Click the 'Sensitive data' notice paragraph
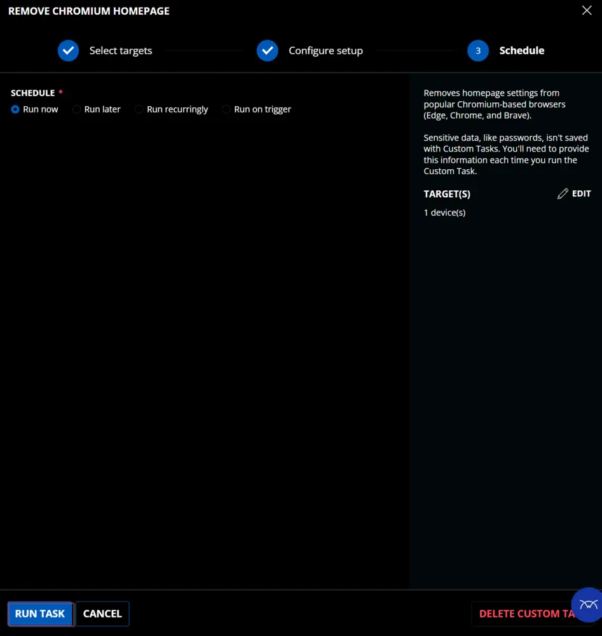This screenshot has height=636, width=602. [x=507, y=154]
